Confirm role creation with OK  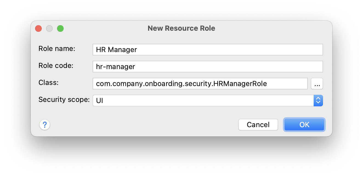click(304, 125)
